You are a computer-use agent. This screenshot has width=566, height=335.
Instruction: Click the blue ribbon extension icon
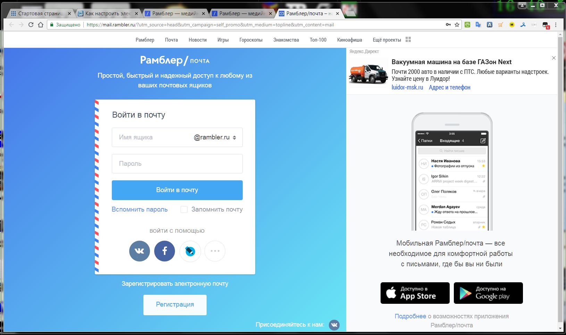tap(523, 25)
